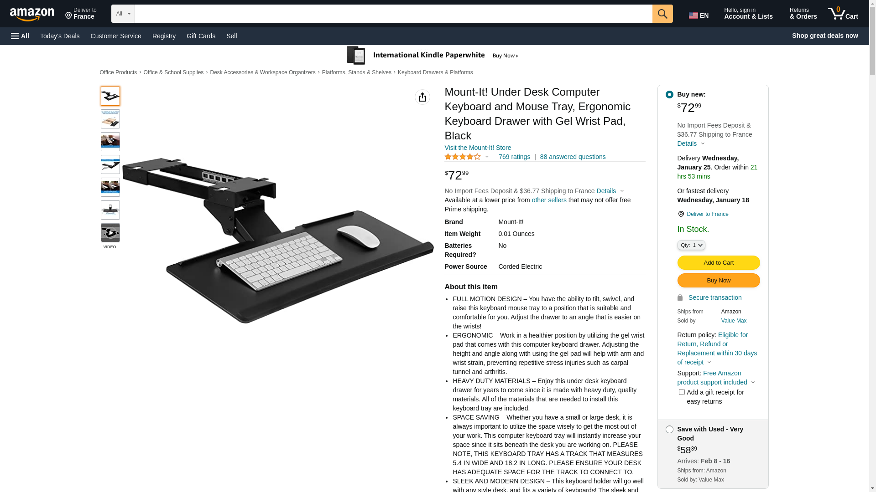
Task: Click the share icon on product image
Action: tap(422, 97)
